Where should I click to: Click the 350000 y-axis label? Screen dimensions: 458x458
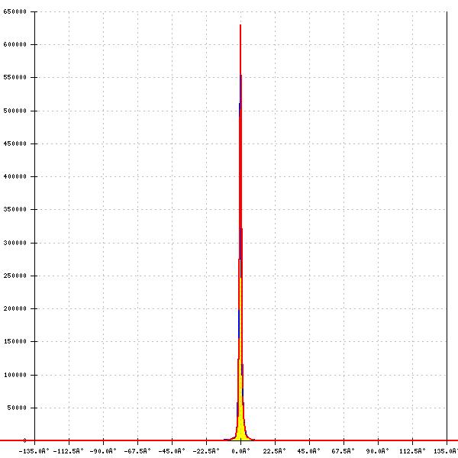coord(15,210)
